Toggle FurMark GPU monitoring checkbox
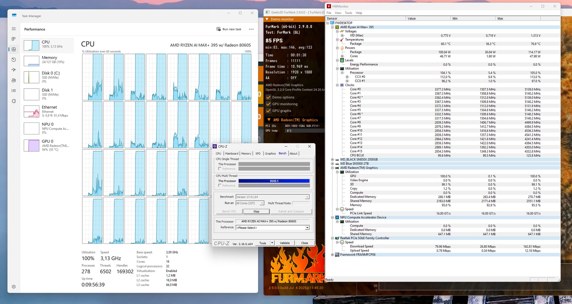 click(x=268, y=104)
